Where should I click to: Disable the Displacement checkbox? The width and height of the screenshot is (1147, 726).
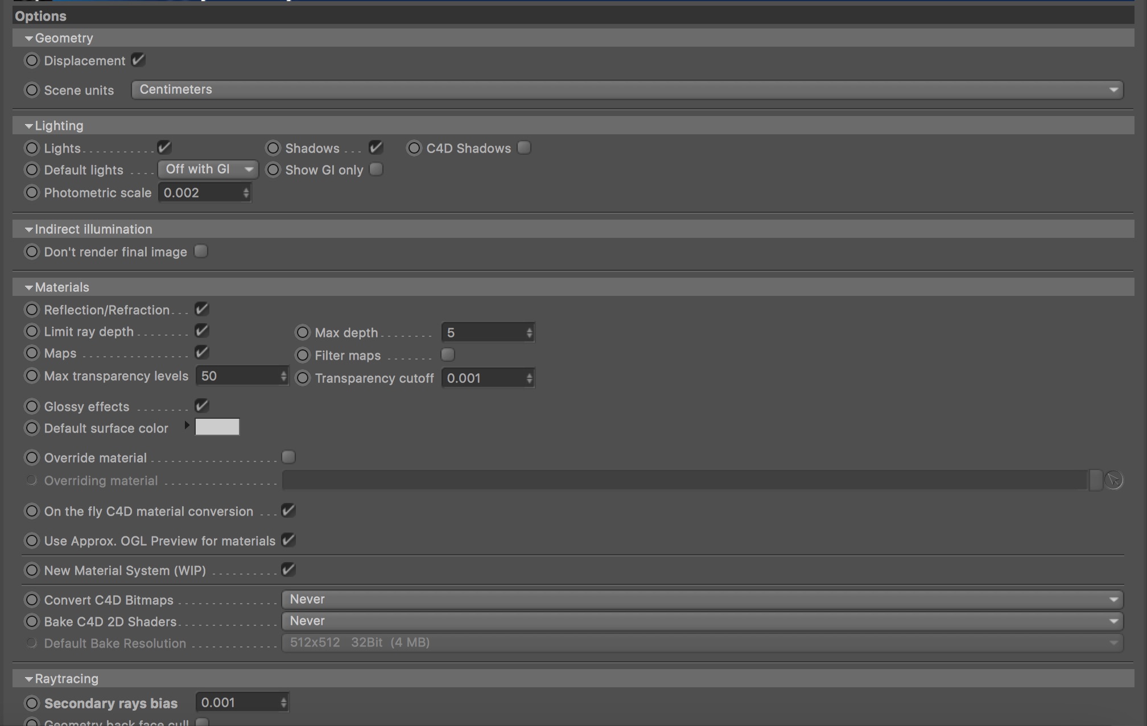pyautogui.click(x=138, y=60)
